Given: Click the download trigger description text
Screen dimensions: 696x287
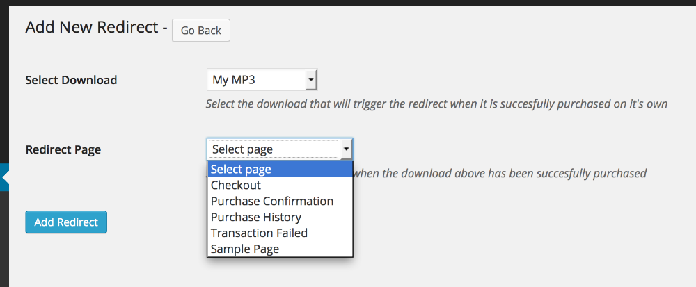Looking at the screenshot, I should (x=437, y=104).
